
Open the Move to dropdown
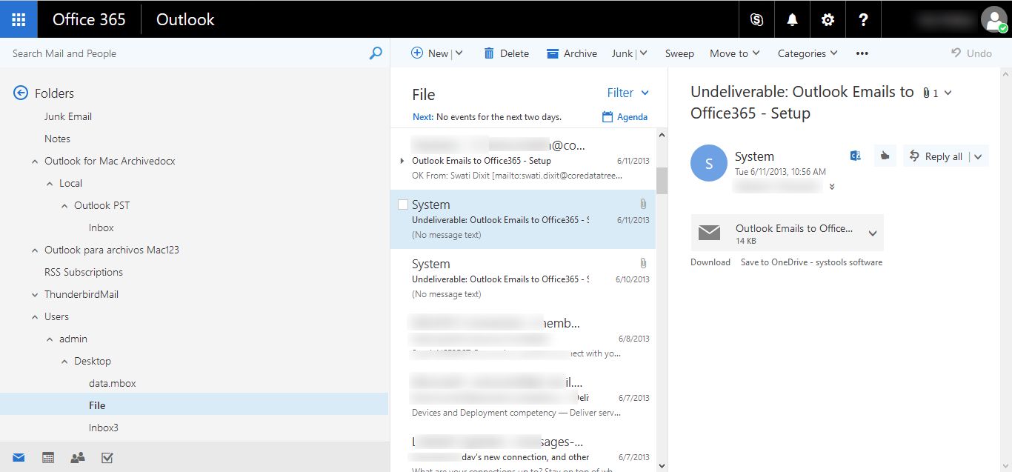(734, 53)
